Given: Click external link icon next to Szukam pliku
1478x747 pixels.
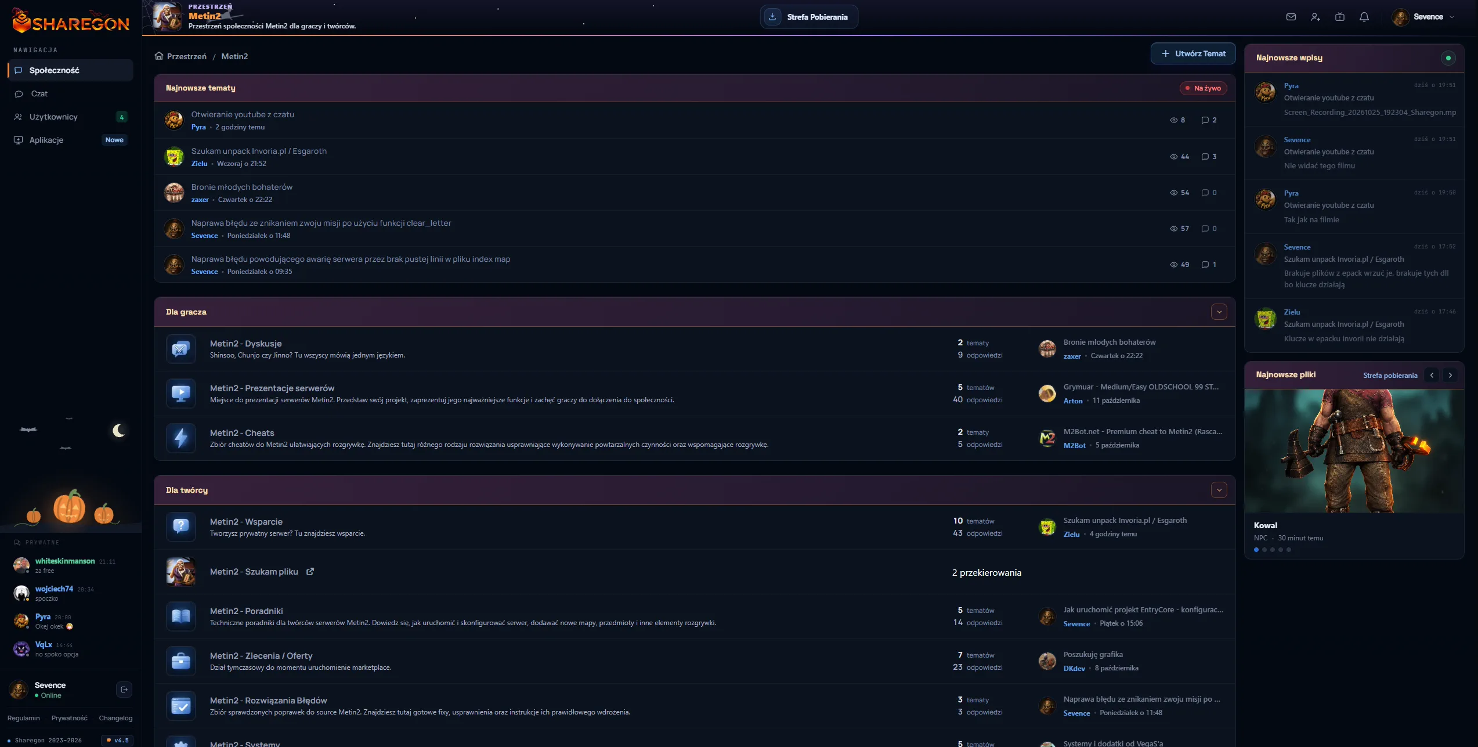Looking at the screenshot, I should 310,572.
